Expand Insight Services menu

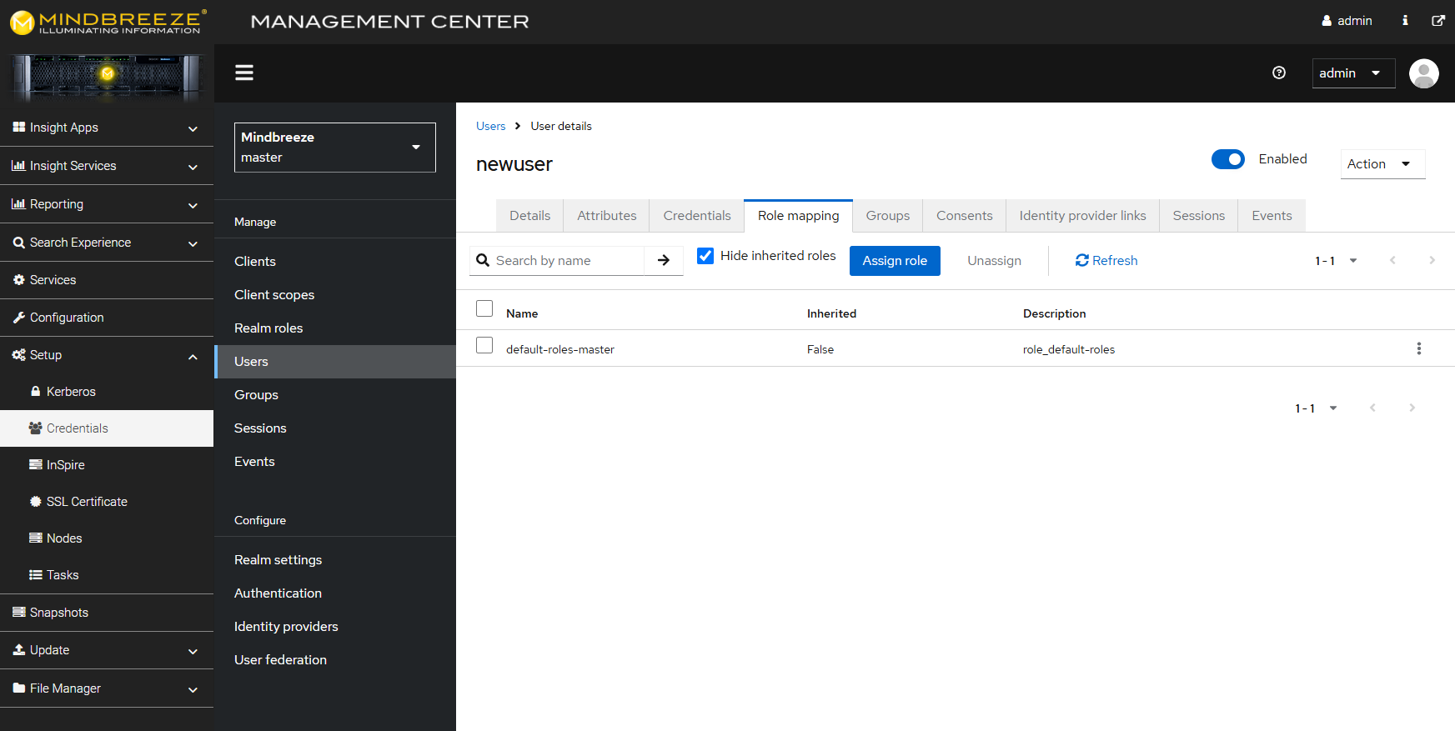[107, 166]
